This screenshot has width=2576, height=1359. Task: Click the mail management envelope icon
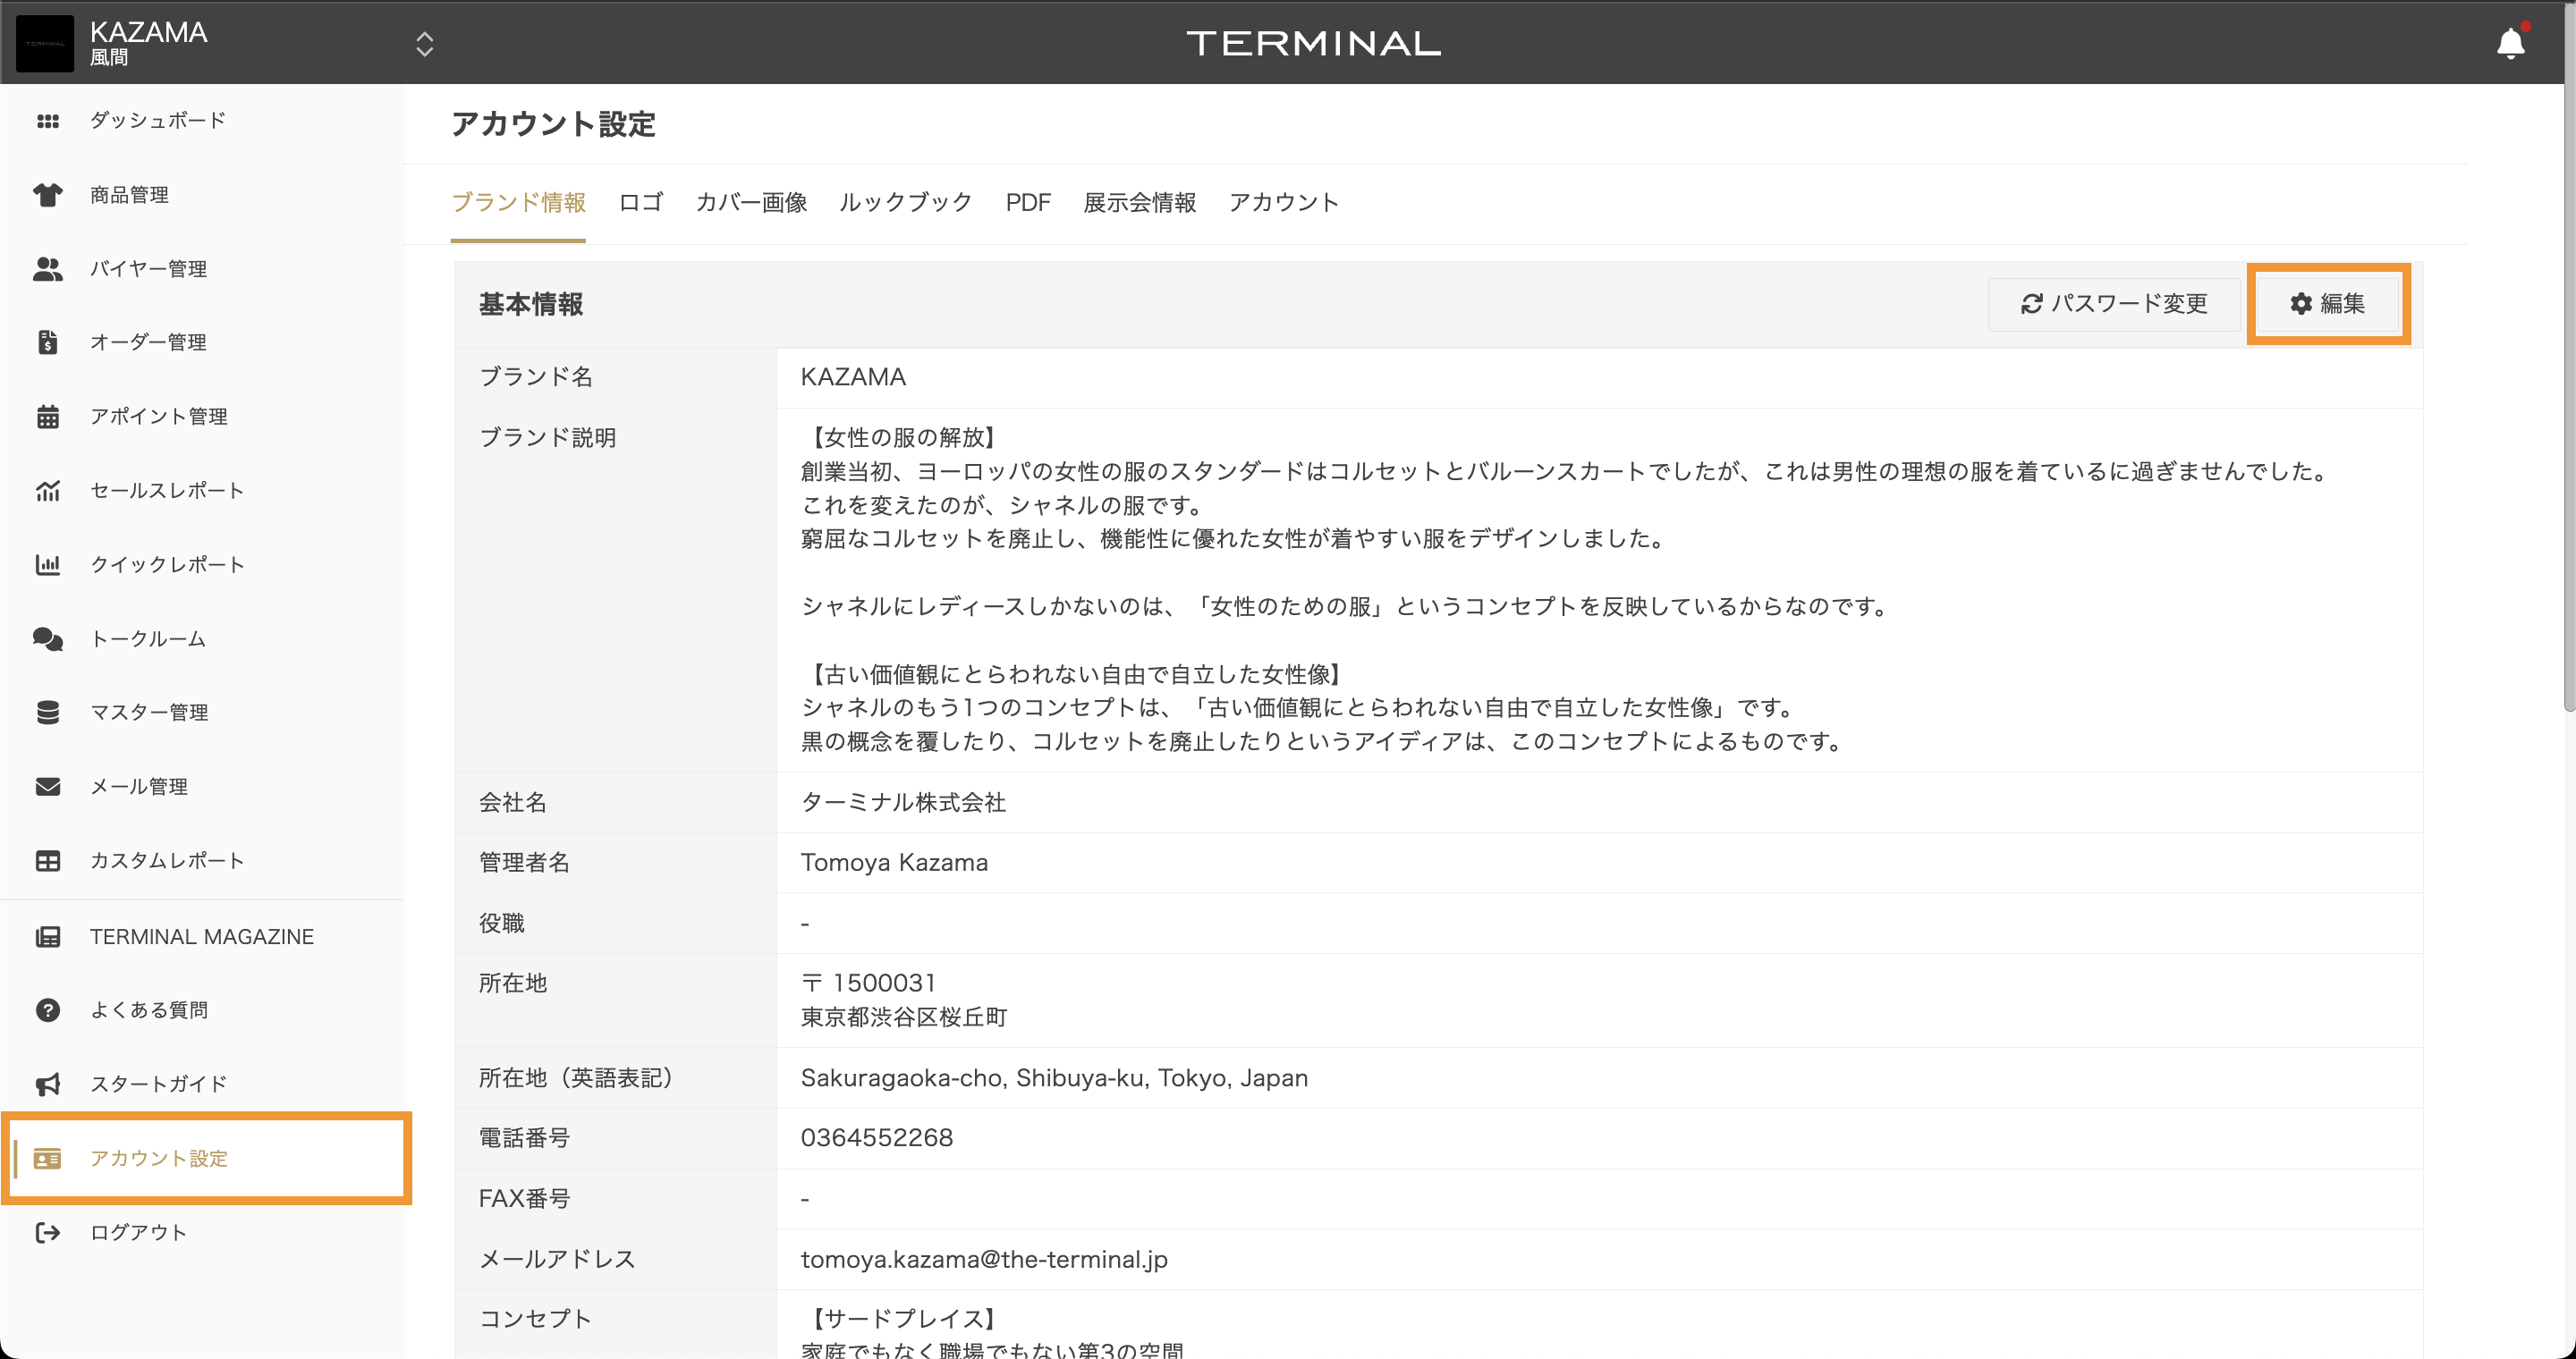[x=47, y=787]
